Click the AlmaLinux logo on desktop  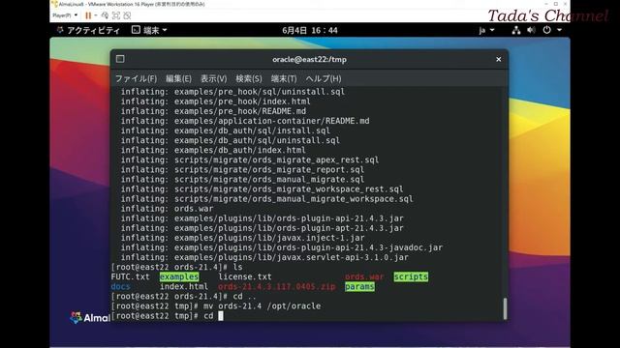click(89, 317)
